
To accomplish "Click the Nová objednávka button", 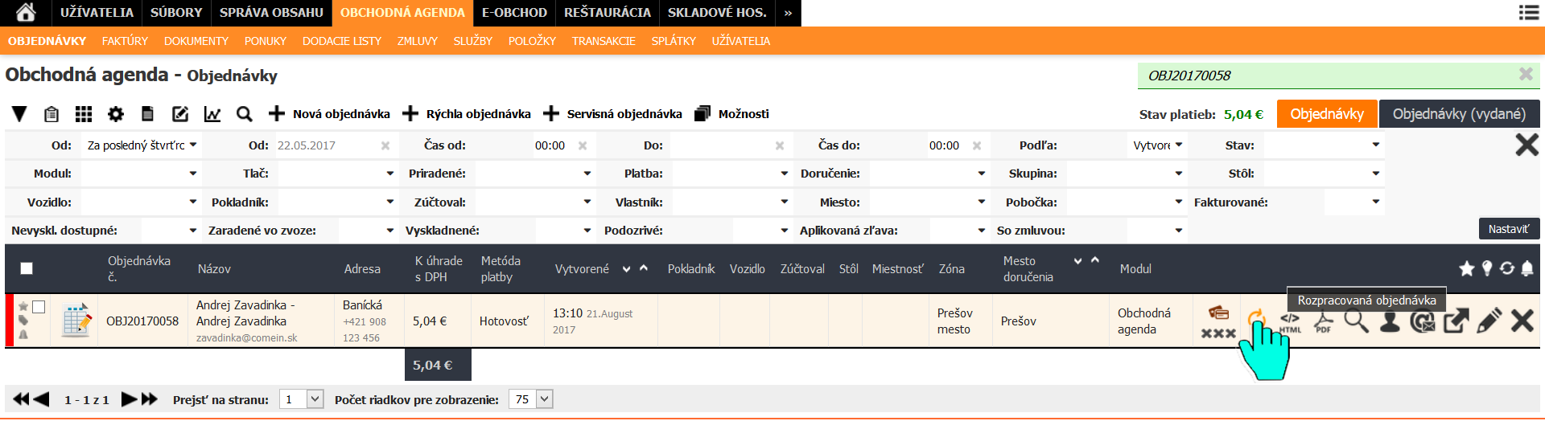I will [x=330, y=114].
